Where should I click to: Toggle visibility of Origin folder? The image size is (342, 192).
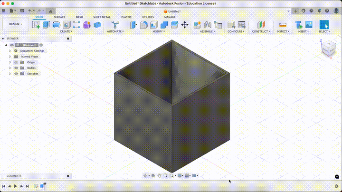16,62
